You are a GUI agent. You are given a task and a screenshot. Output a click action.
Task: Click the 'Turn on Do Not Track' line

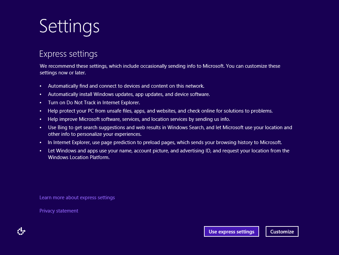tap(94, 103)
